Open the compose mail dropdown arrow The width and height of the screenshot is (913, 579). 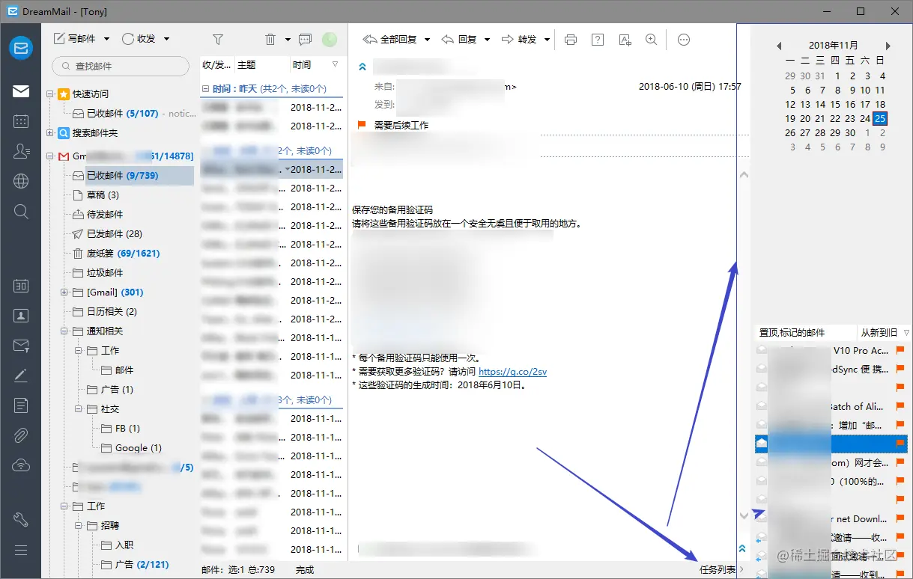click(106, 39)
